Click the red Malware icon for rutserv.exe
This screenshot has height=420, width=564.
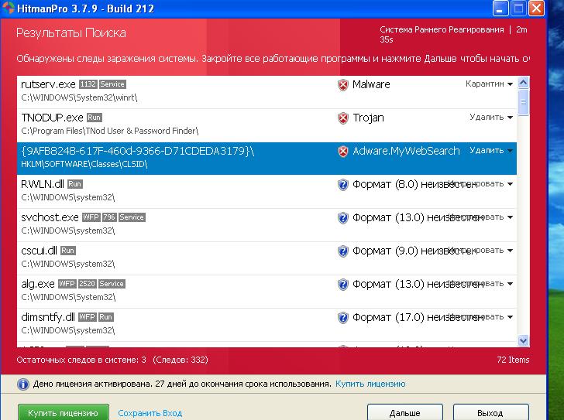click(x=343, y=84)
